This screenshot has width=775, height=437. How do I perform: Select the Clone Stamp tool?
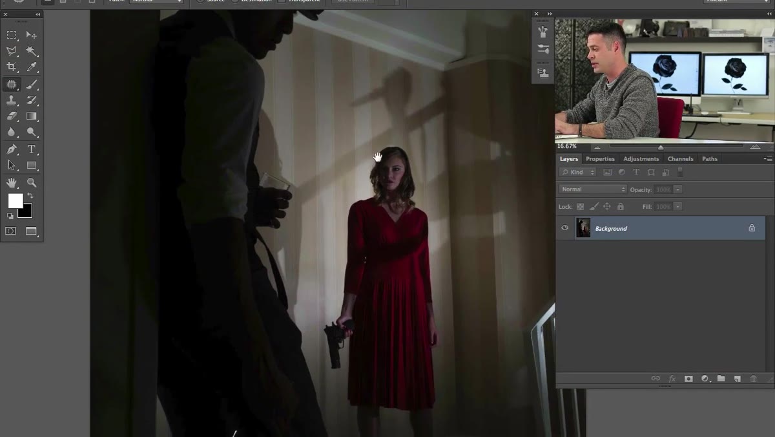pyautogui.click(x=12, y=100)
